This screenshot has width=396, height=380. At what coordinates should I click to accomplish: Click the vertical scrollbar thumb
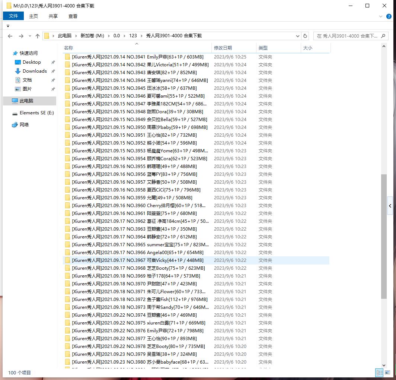[384, 236]
